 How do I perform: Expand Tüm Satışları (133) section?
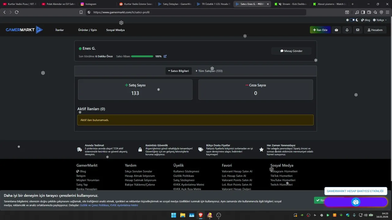209,71
